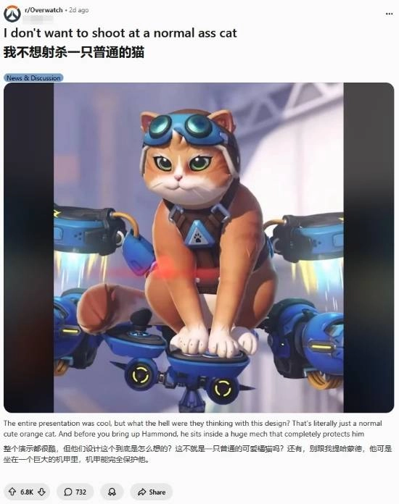This screenshot has width=399, height=504.
Task: Click the paw emblem on cat's harness
Action: coord(198,238)
